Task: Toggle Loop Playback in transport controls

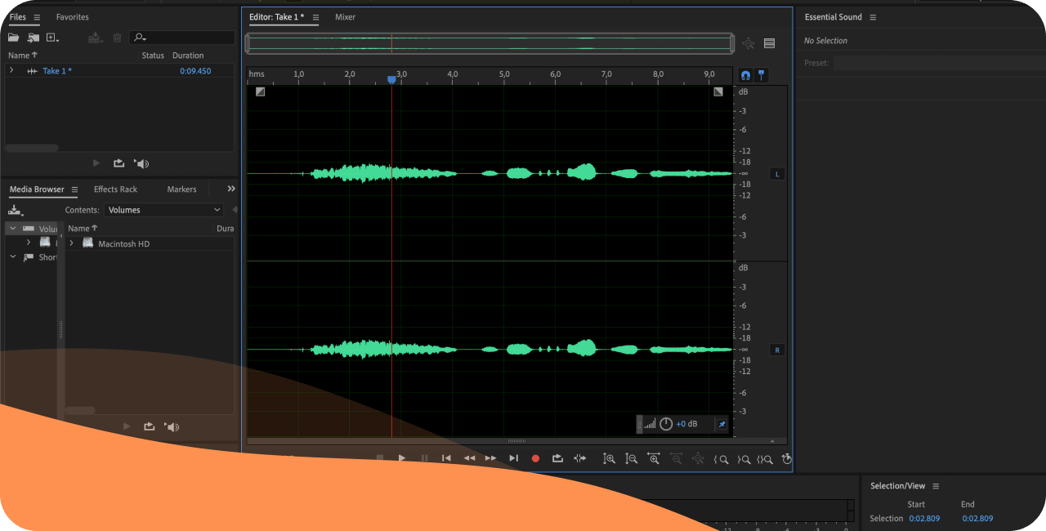Action: tap(557, 458)
